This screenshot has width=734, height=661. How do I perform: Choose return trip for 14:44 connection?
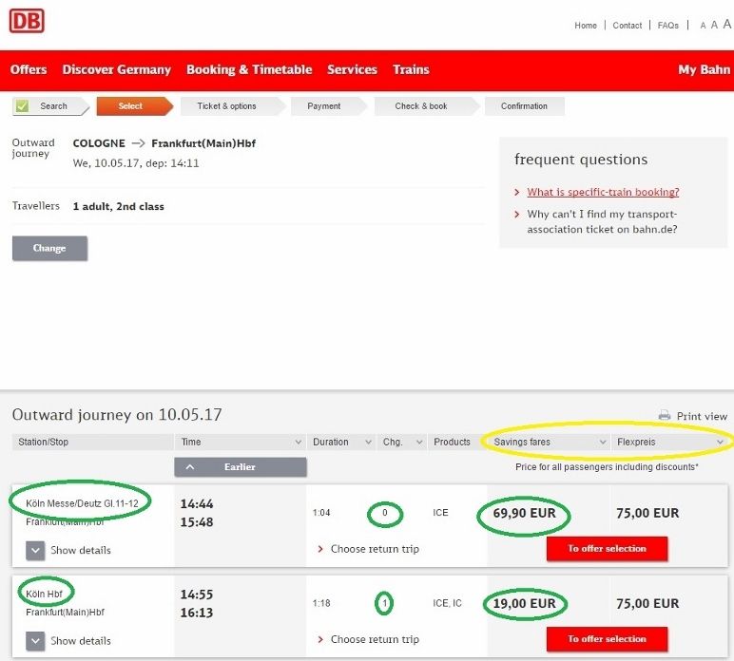pyautogui.click(x=375, y=549)
